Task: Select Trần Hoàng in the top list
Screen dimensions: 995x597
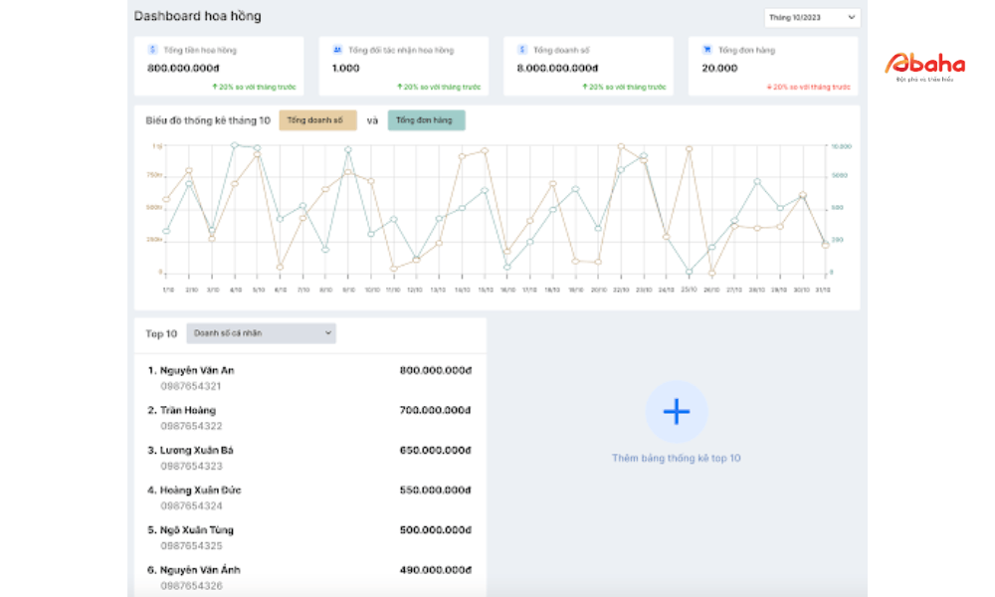Action: click(187, 410)
